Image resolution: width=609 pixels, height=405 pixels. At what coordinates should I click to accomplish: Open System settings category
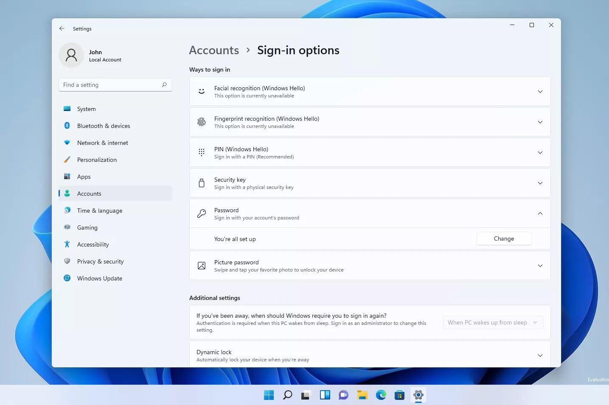point(115,109)
